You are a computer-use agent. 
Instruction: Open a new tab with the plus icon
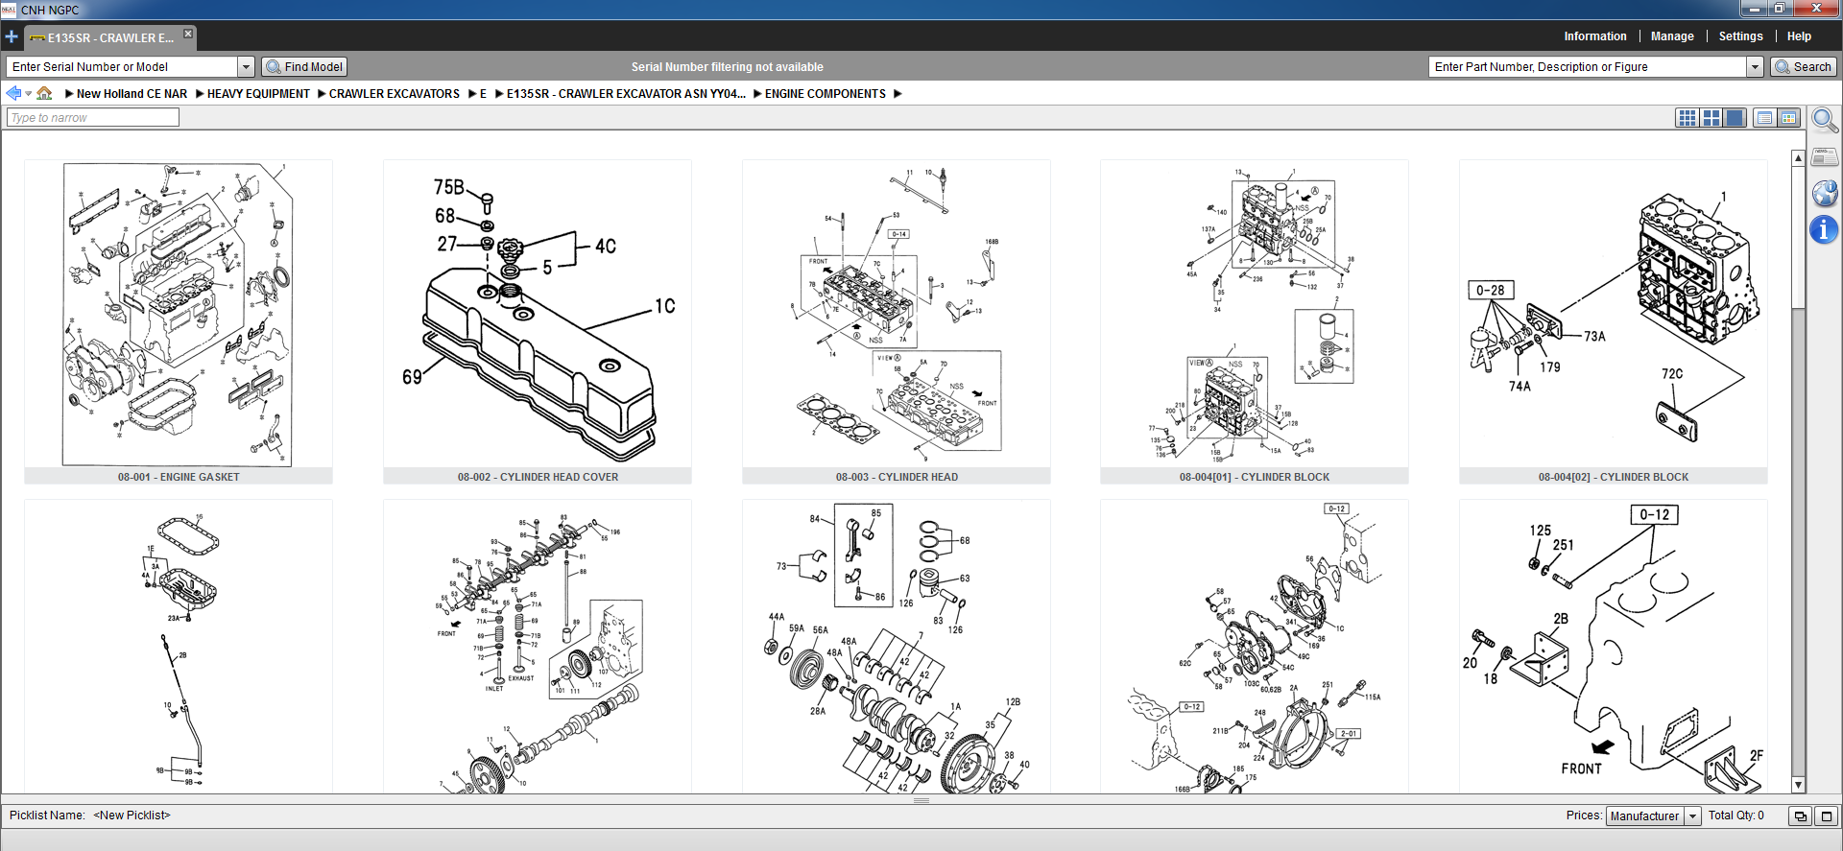pos(12,37)
